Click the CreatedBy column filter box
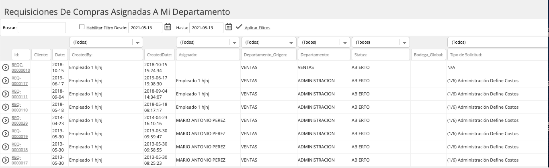This screenshot has height=168, width=549. point(106,55)
